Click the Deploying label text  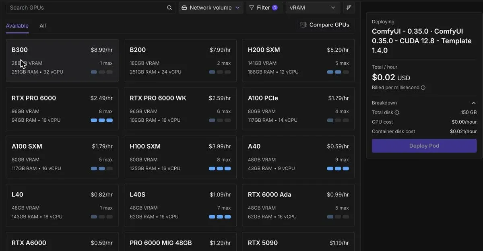pyautogui.click(x=383, y=22)
